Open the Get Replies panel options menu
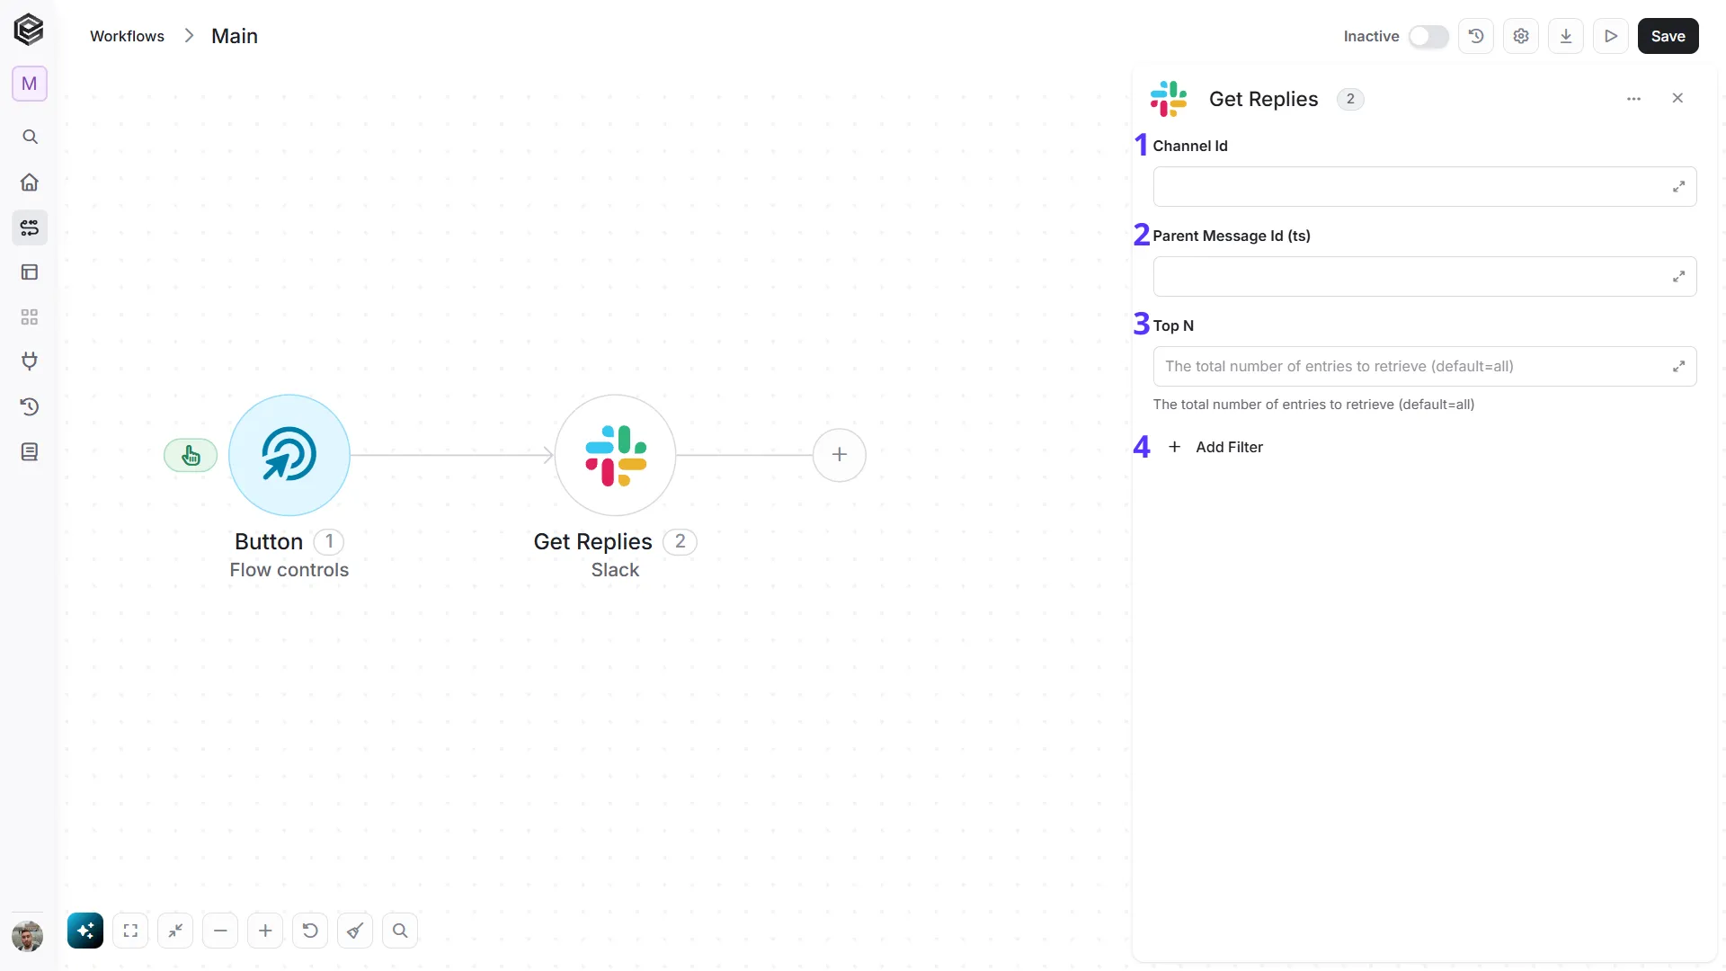Image resolution: width=1726 pixels, height=971 pixels. click(1634, 99)
